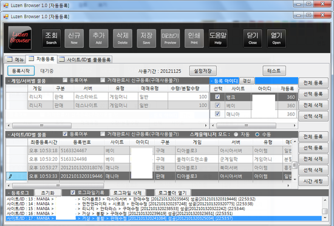The image size is (334, 226).
Task: Click the 로그파일 삭제 button
Action: [128, 193]
